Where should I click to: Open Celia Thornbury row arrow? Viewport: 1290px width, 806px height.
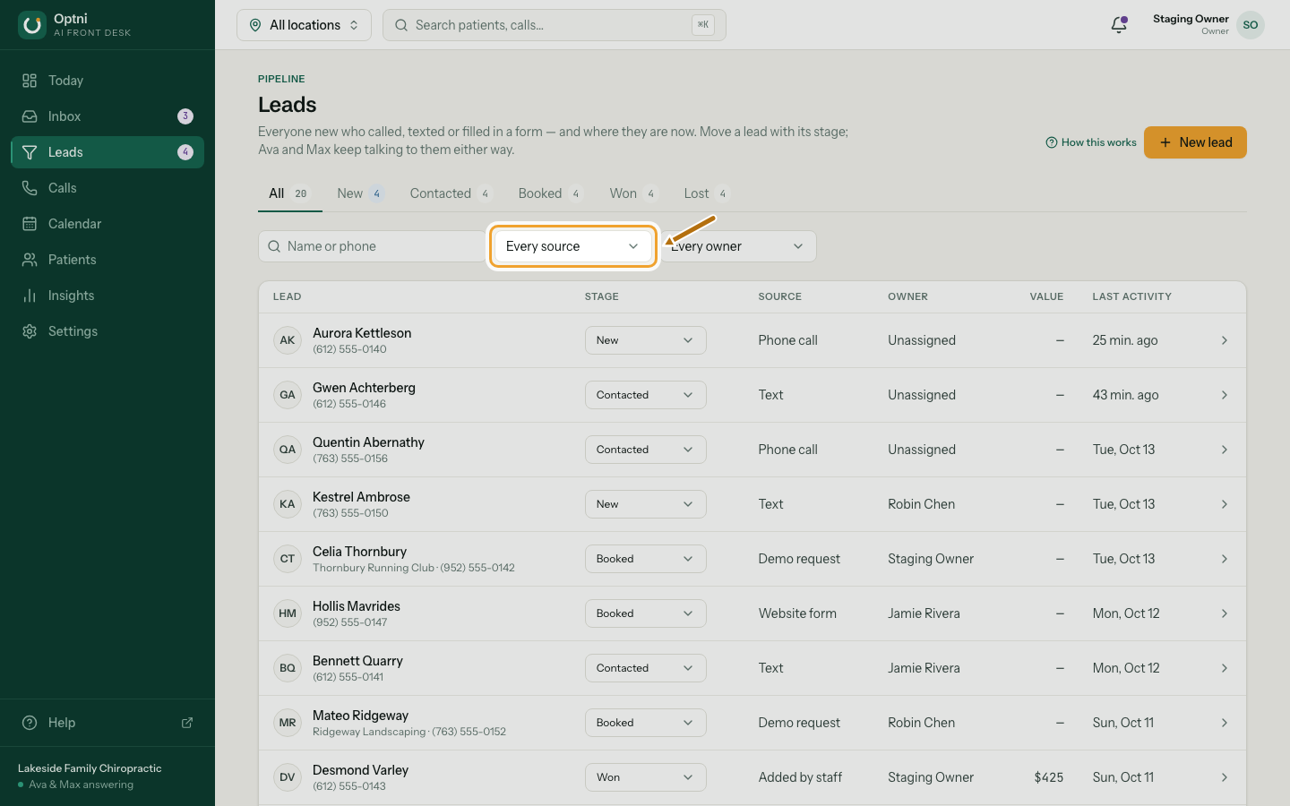pyautogui.click(x=1224, y=559)
